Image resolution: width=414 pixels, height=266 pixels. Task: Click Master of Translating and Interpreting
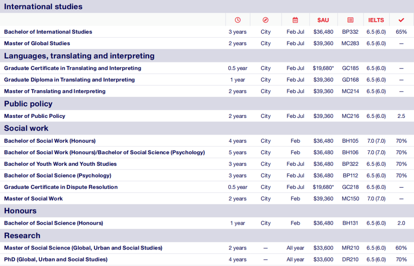55,91
